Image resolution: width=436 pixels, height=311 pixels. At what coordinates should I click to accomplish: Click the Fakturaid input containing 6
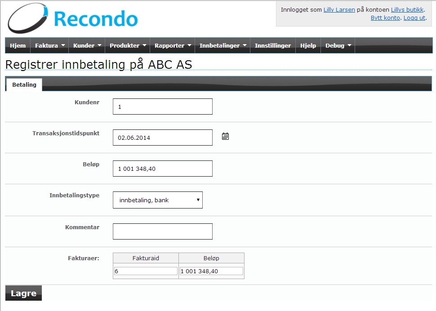pyautogui.click(x=146, y=271)
